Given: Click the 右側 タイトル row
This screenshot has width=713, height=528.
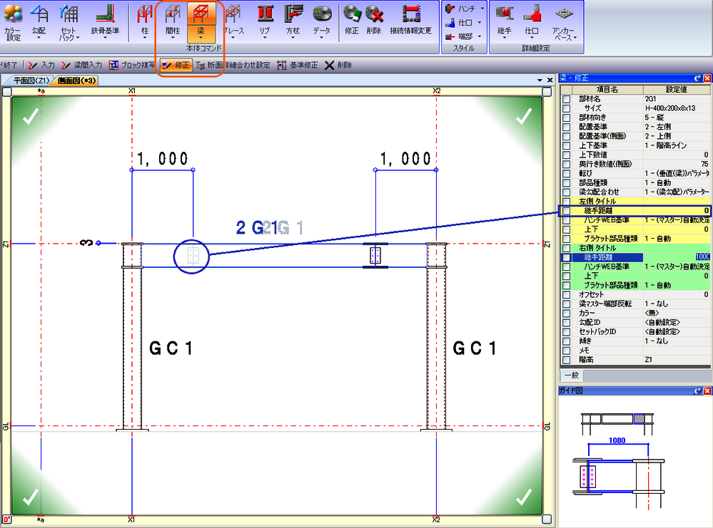Looking at the screenshot, I should point(636,249).
